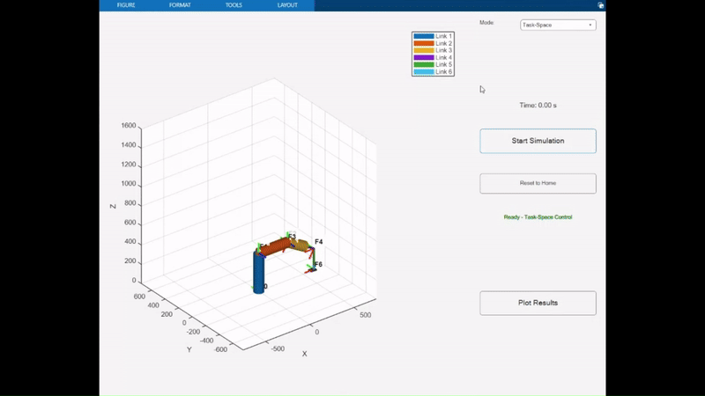Click the F6 frame label on robot

coord(318,264)
